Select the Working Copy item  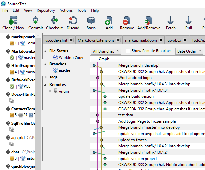click(x=71, y=58)
